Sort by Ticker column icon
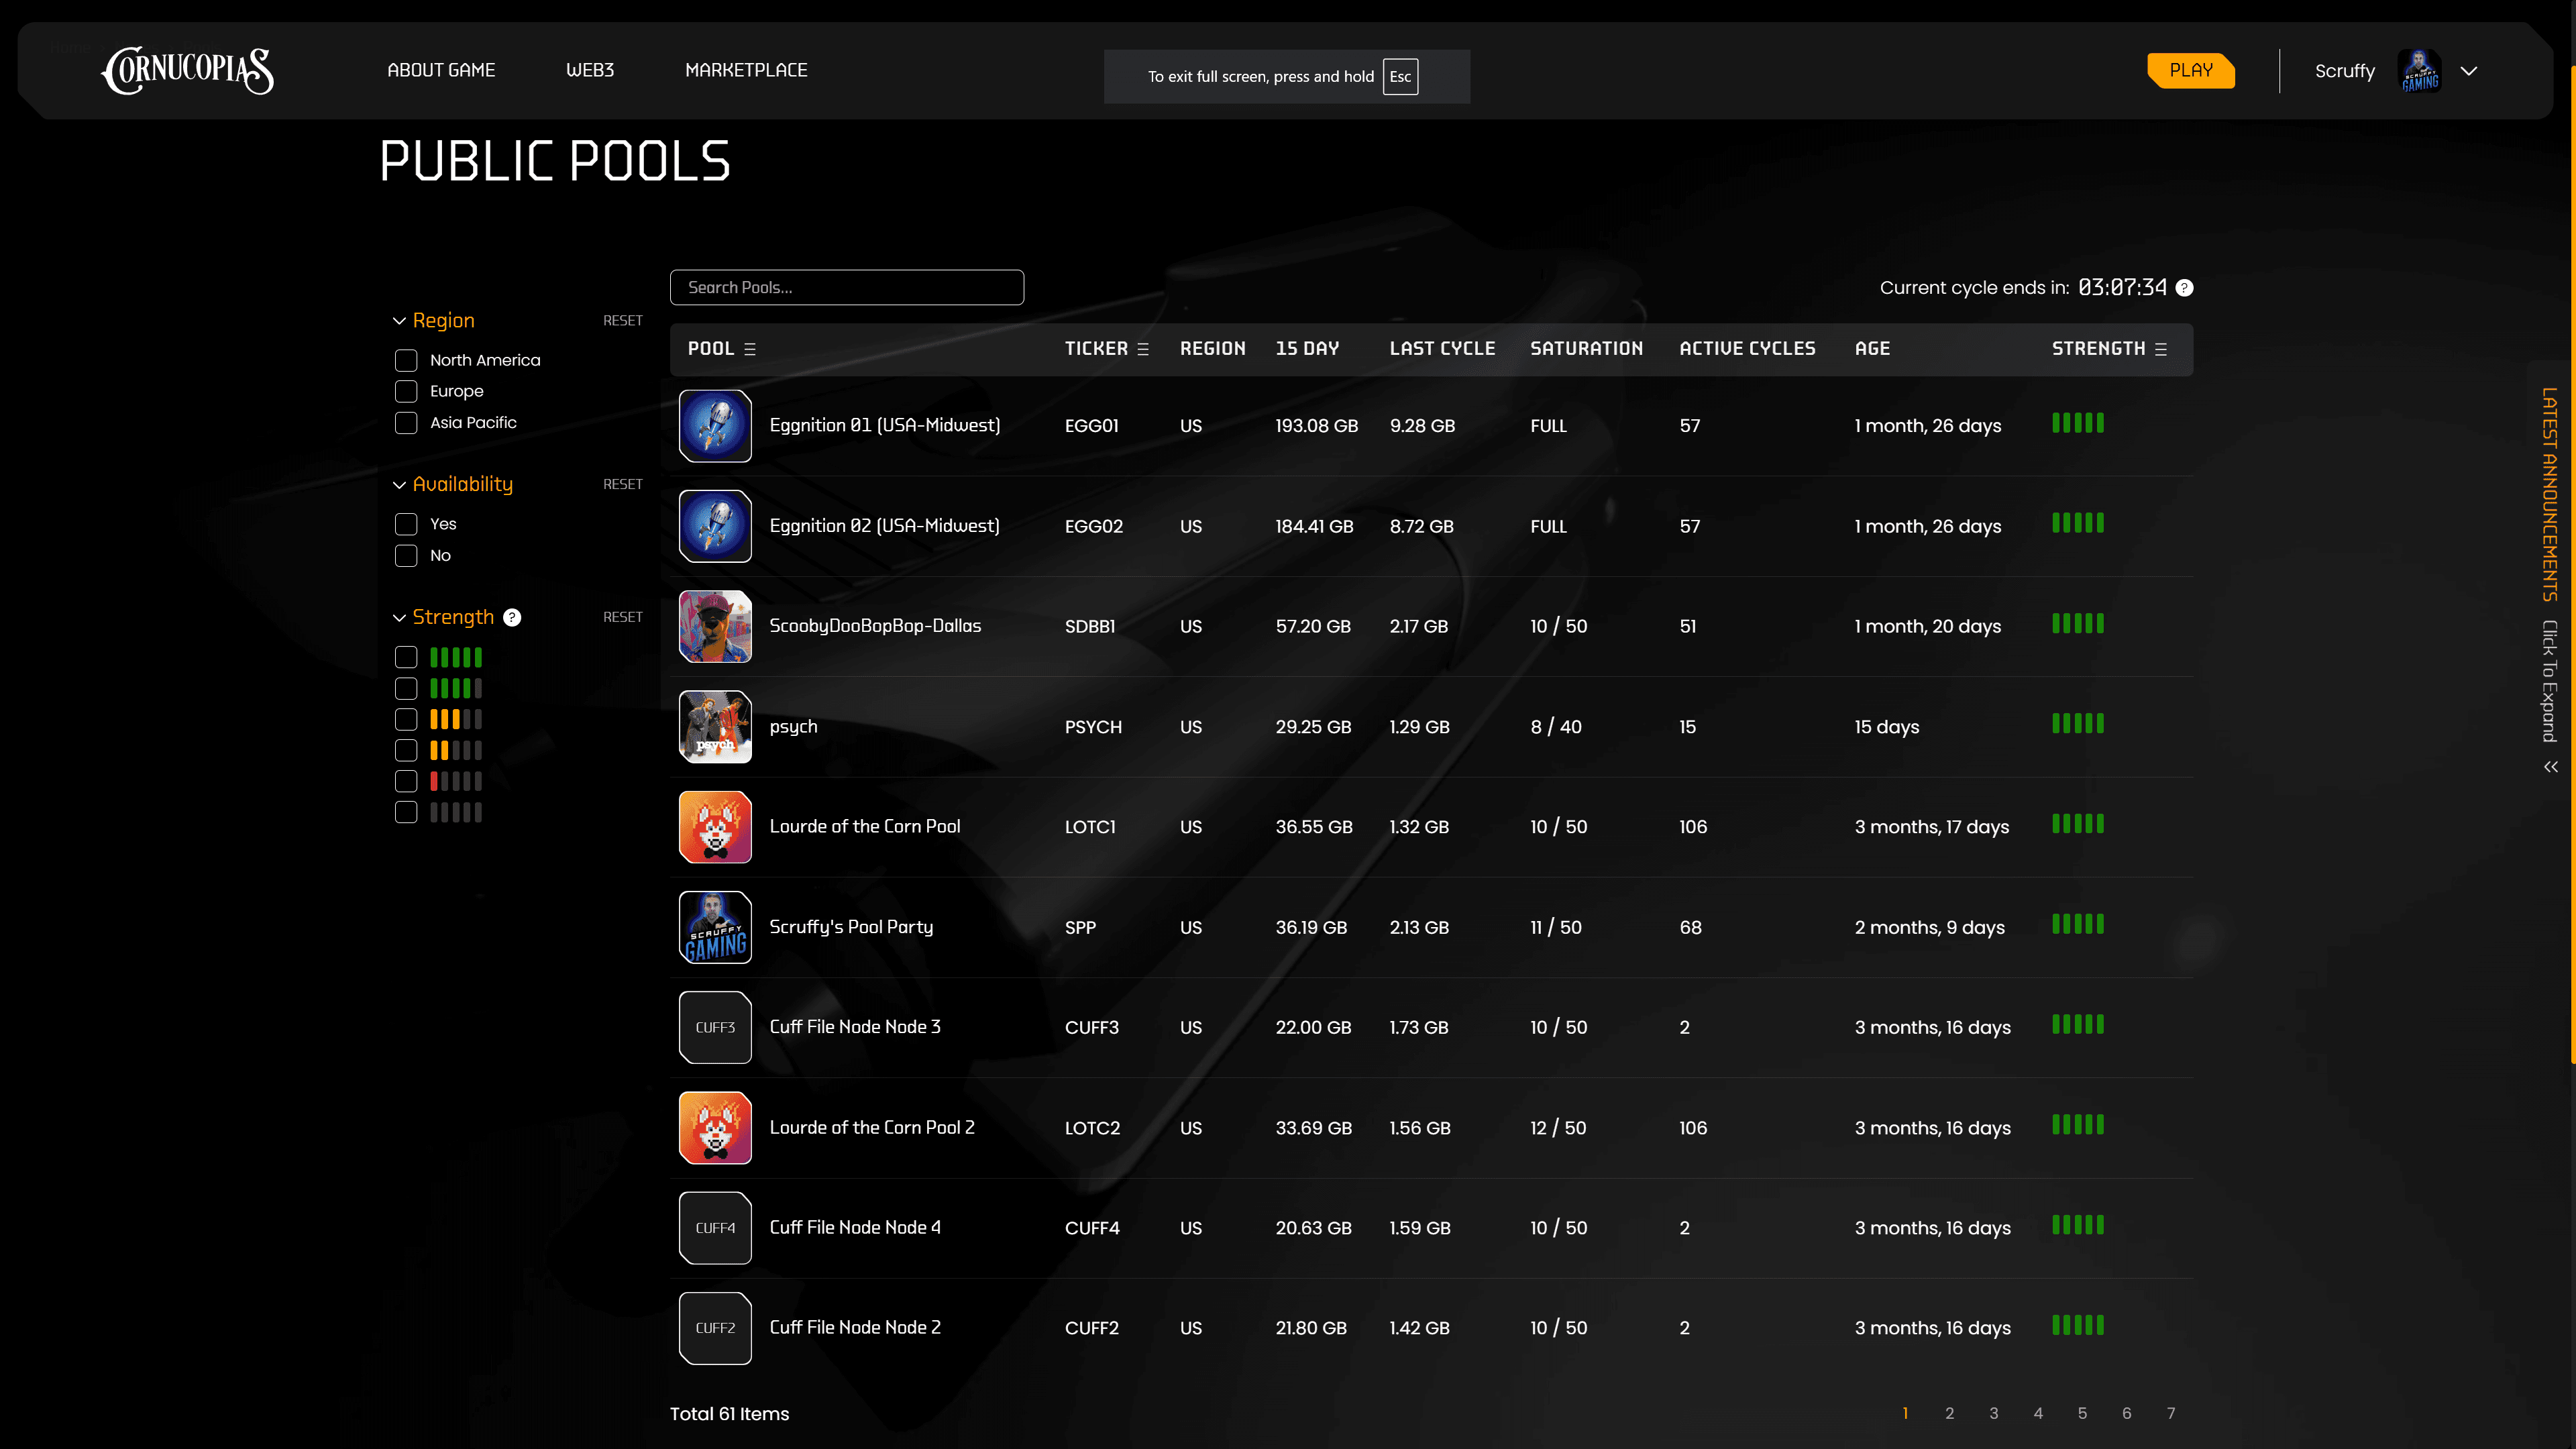2576x1449 pixels. coord(1143,349)
